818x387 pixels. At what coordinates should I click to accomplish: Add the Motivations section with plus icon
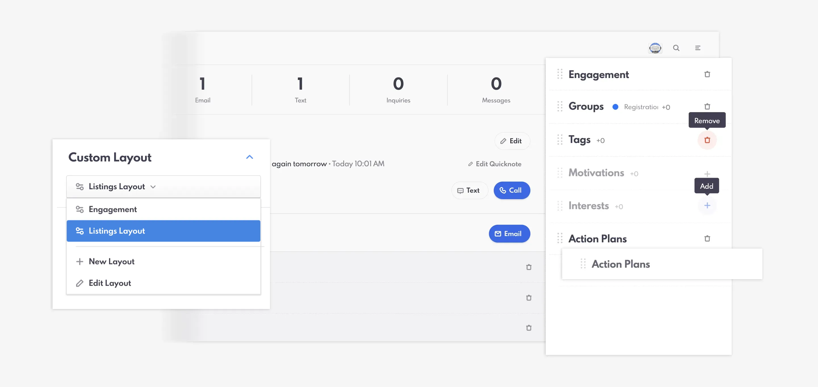707,174
